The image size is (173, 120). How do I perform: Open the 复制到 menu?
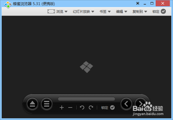[138, 11]
